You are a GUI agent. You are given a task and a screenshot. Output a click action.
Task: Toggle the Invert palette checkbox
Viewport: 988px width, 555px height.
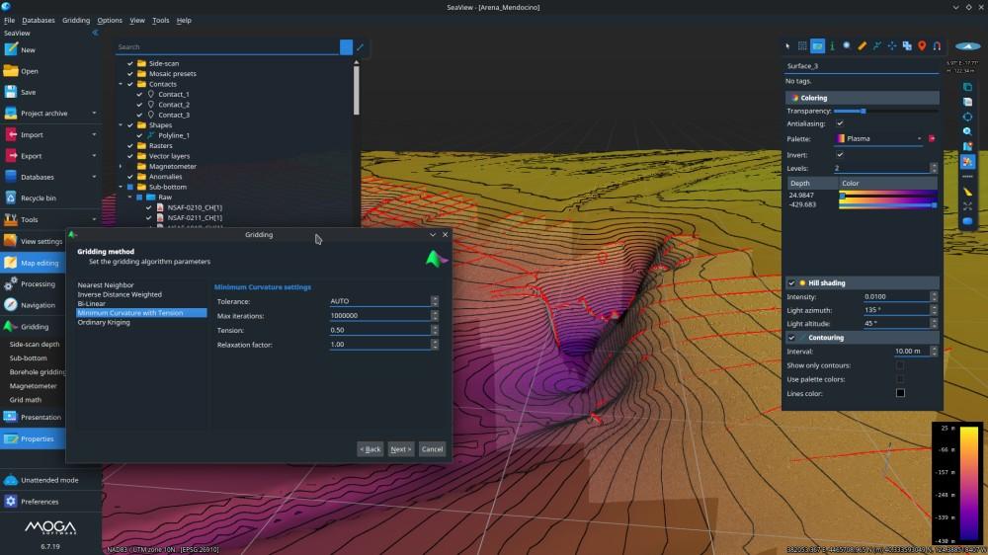840,154
